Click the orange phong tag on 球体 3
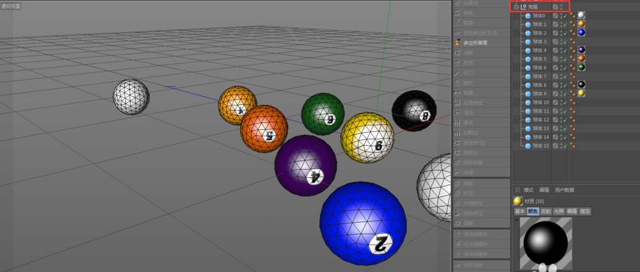The width and height of the screenshot is (640, 272). [x=573, y=42]
